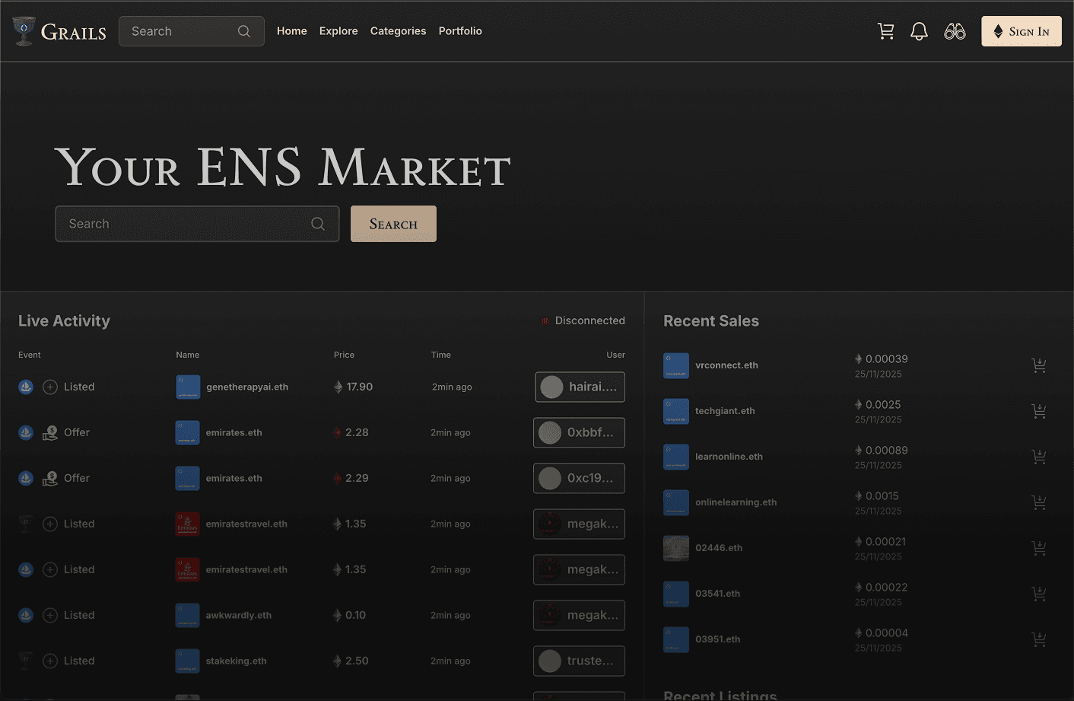The height and width of the screenshot is (701, 1074).
Task: Switch to the Explore section
Action: pyautogui.click(x=338, y=31)
